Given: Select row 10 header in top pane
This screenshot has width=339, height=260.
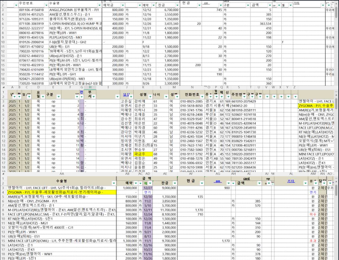Looking at the screenshot, I should (3, 42).
